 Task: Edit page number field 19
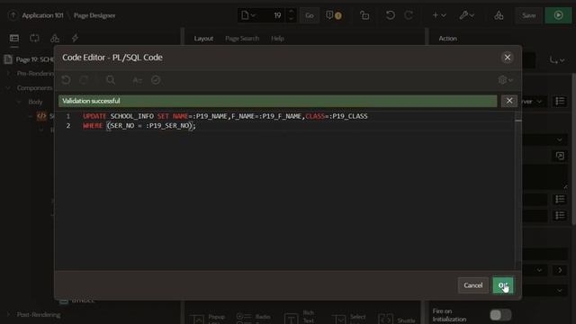(x=273, y=15)
